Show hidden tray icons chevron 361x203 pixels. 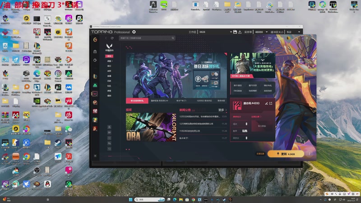coord(320,199)
